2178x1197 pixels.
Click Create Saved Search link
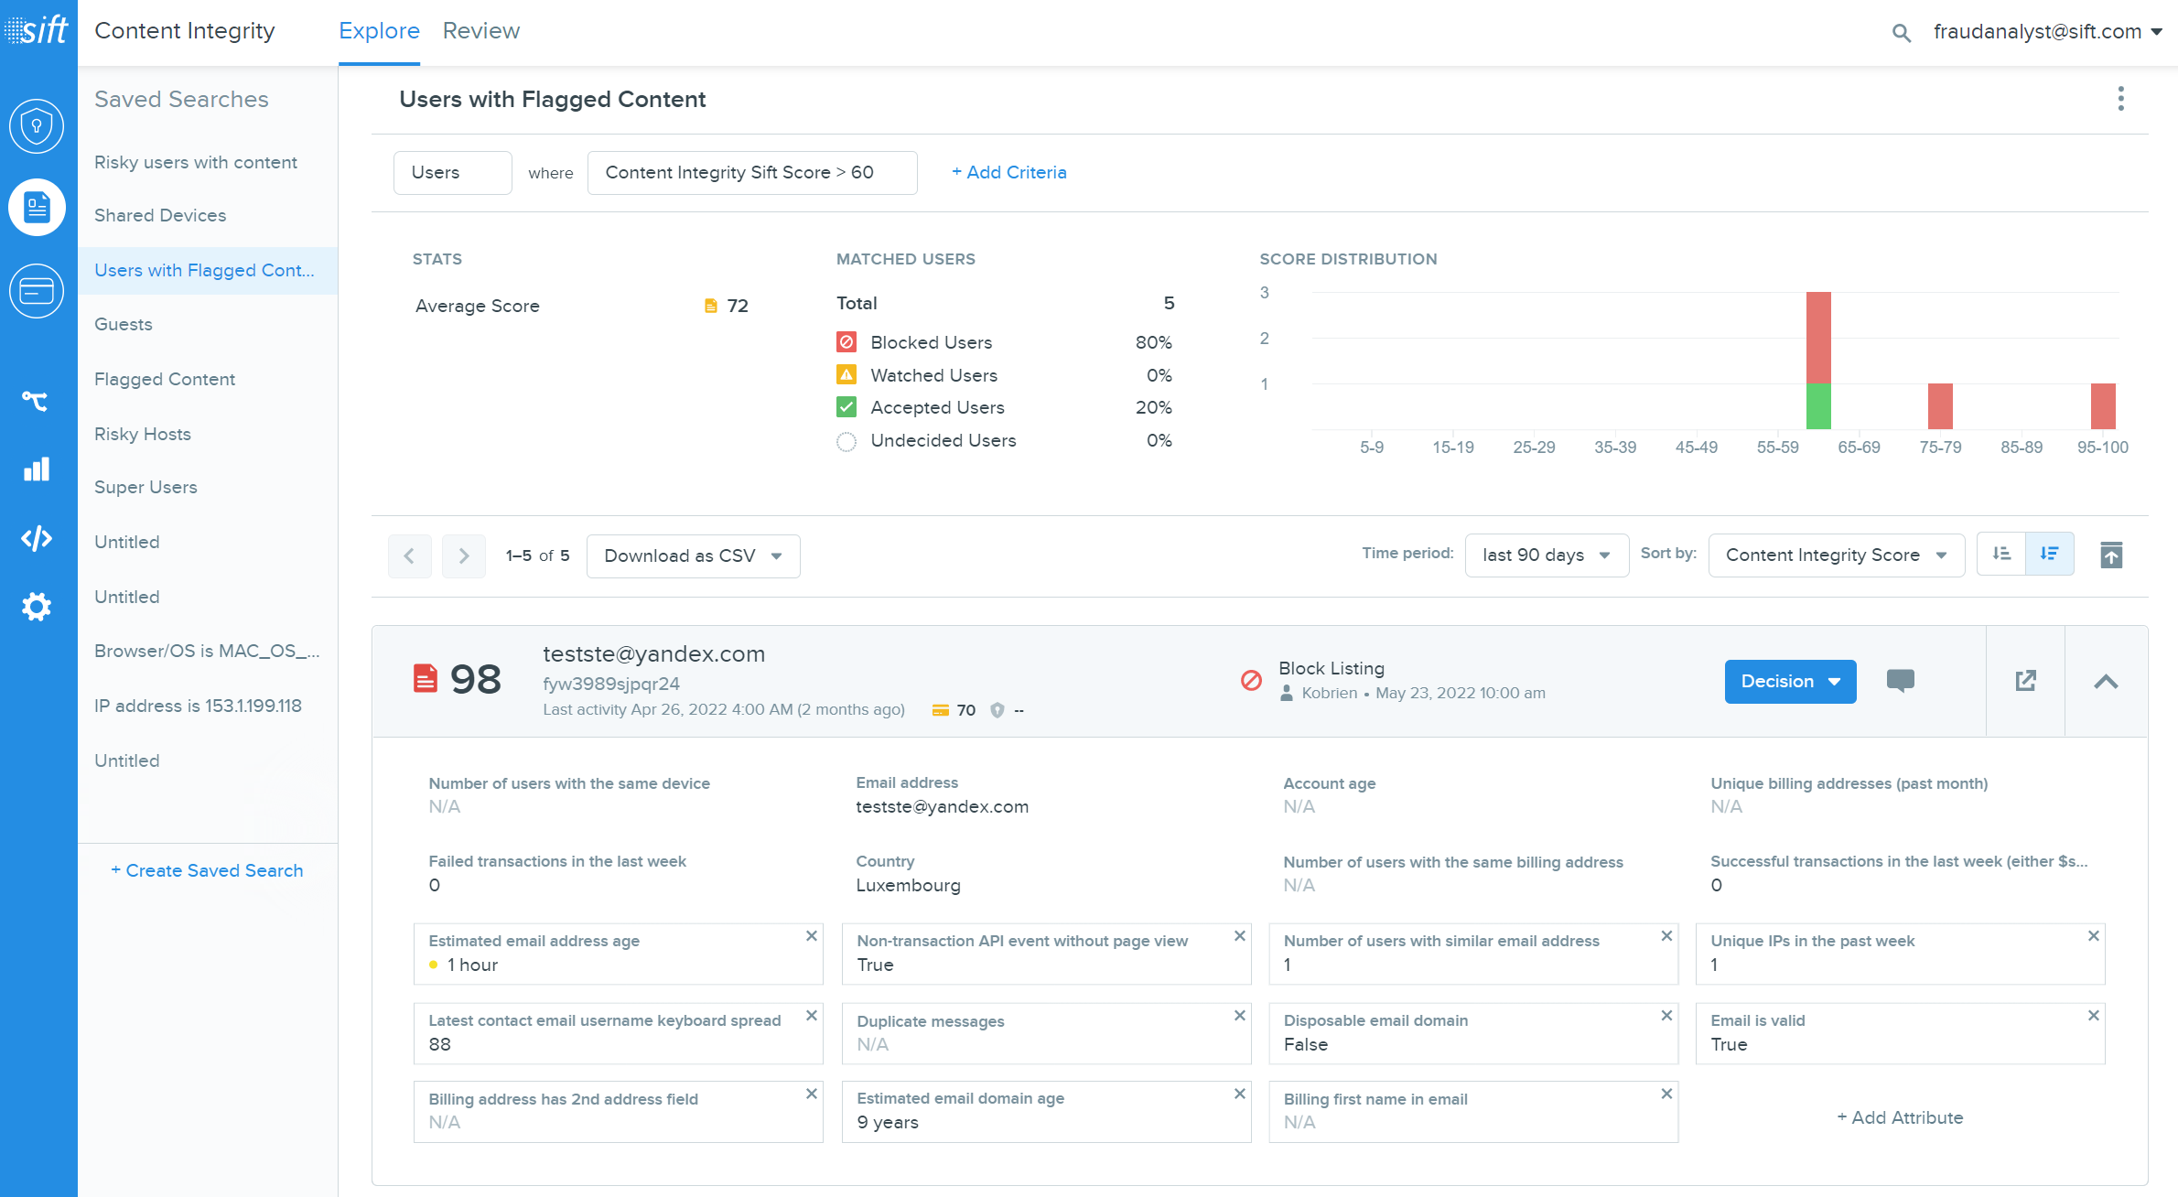(x=207, y=870)
